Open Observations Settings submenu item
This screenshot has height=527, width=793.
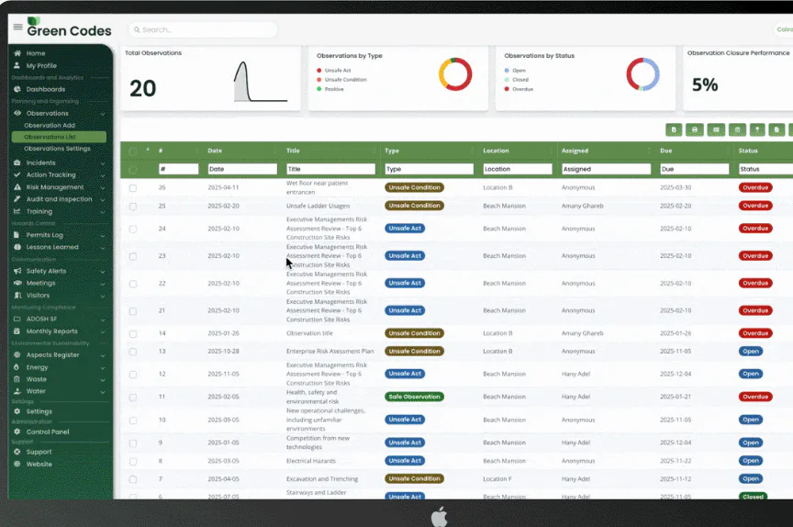coord(57,149)
